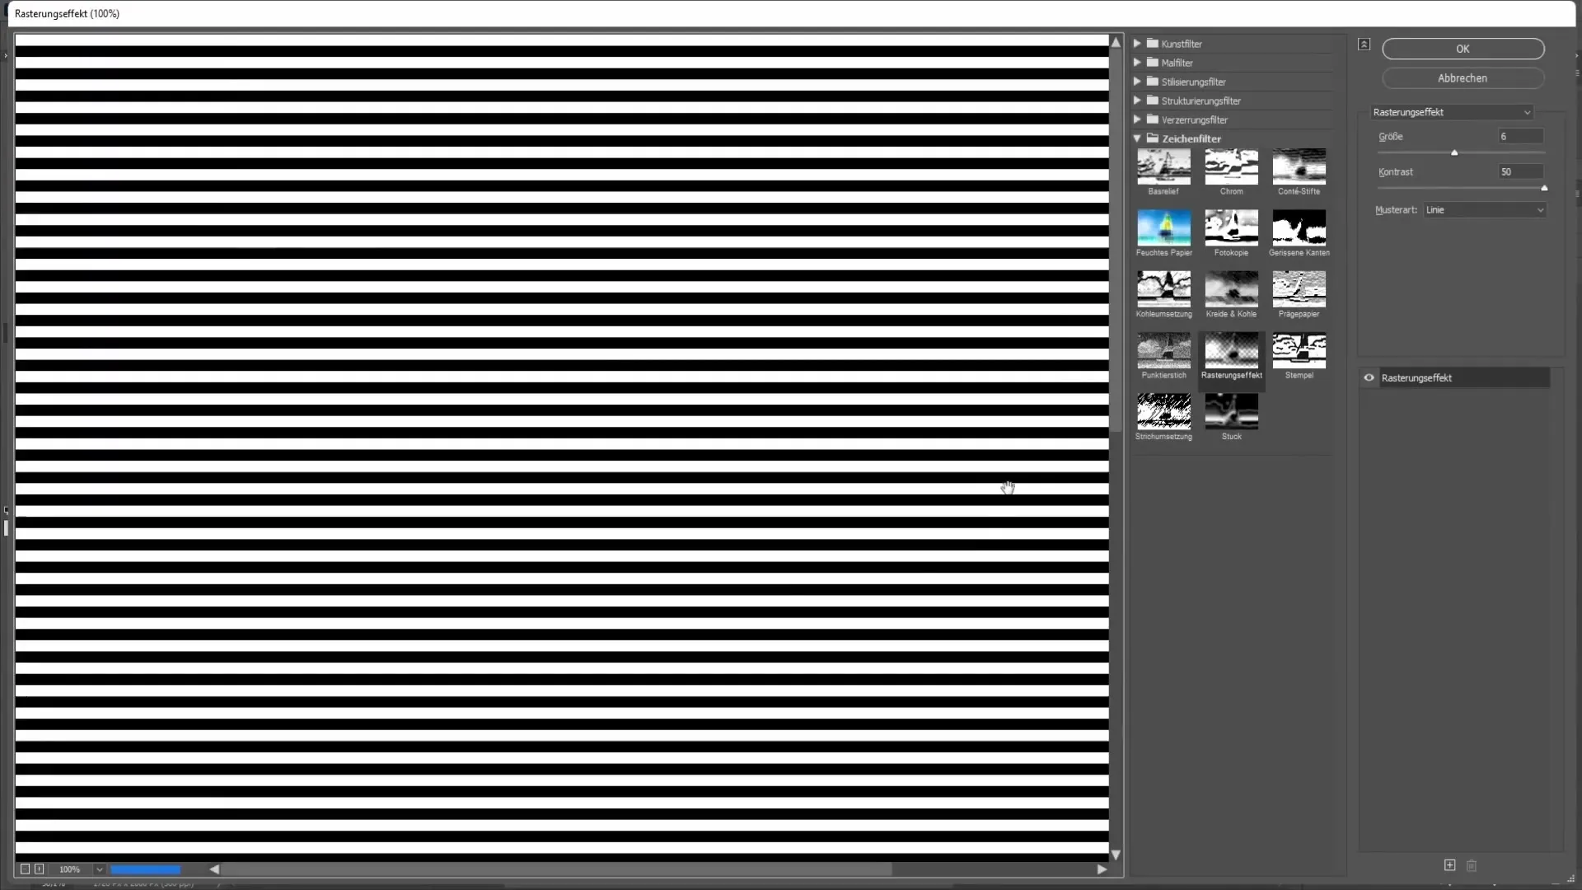Collapse the filter gallery thumbnails panel
This screenshot has height=890, width=1582.
pos(1364,44)
